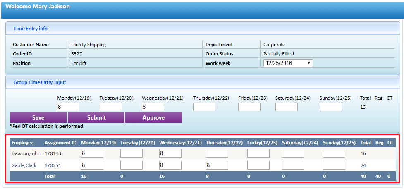
Task: Open the Group Time Entry Input section header
Action: pyautogui.click(x=203, y=82)
